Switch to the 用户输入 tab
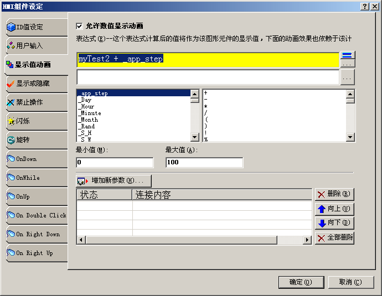The width and height of the screenshot is (382, 296). click(x=35, y=45)
